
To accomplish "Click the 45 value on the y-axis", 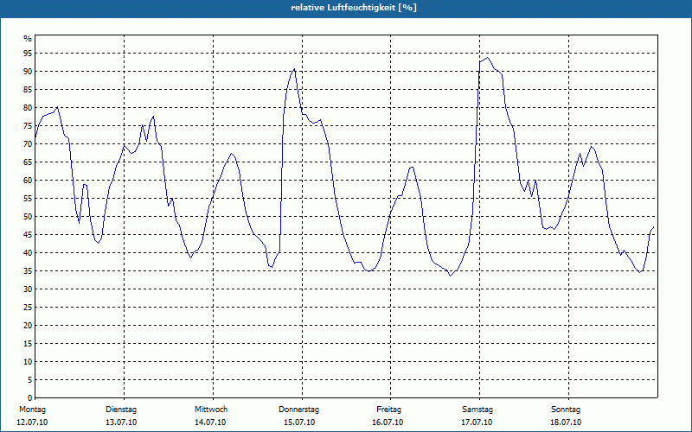I will click(28, 234).
